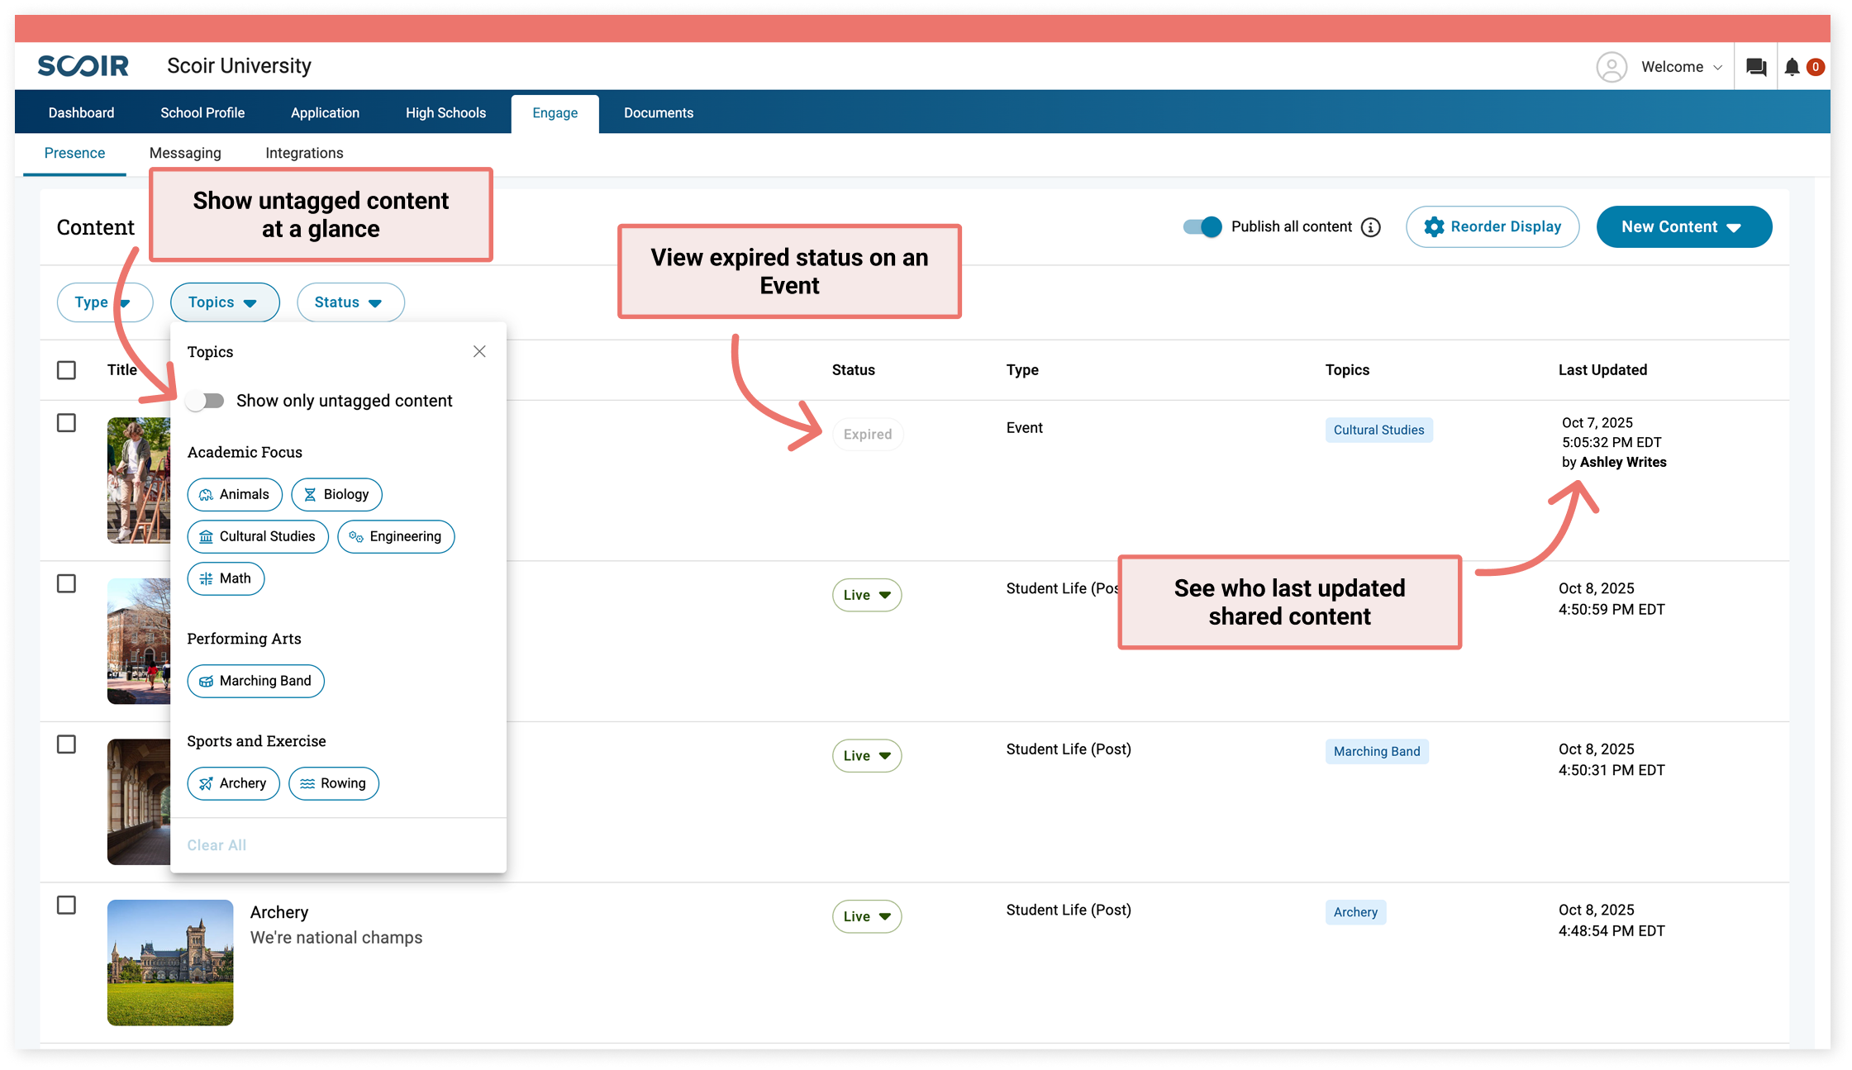Open the chat messages icon
The width and height of the screenshot is (1852, 1070).
[x=1756, y=67]
